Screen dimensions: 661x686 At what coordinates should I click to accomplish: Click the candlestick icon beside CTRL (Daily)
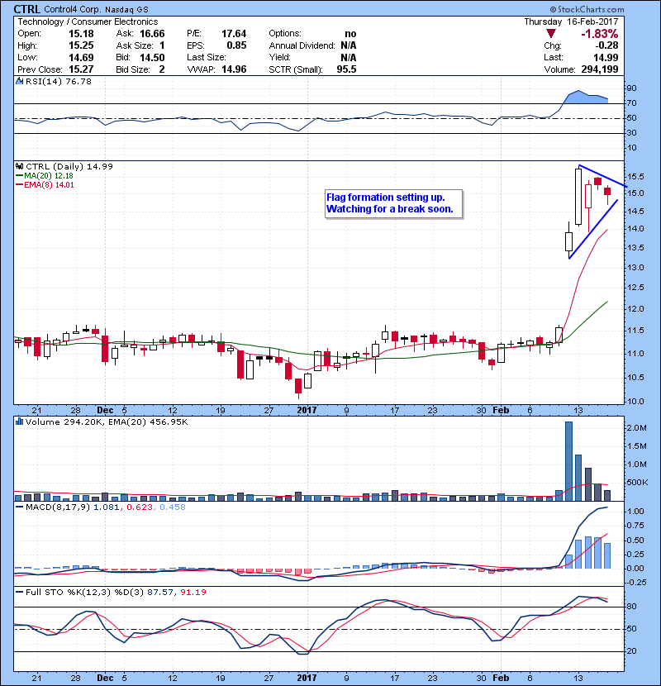click(x=19, y=166)
